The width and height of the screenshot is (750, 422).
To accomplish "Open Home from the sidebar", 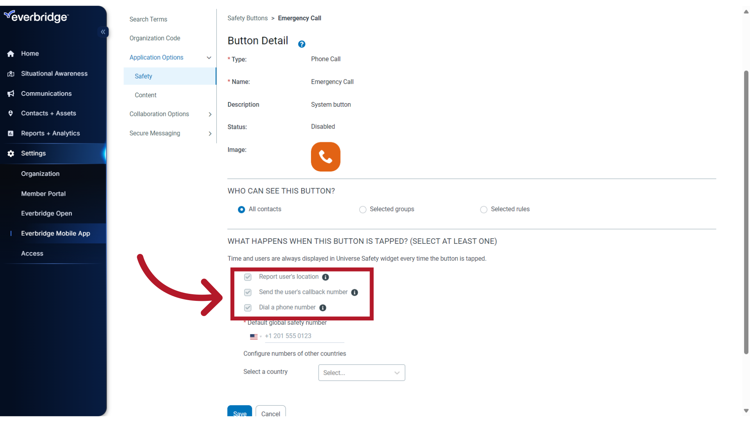I will (x=30, y=53).
